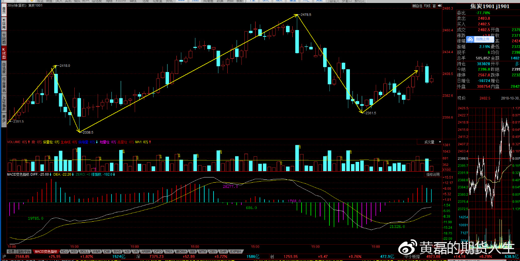Switch to the KDJ indicator tab

click(x=64, y=251)
